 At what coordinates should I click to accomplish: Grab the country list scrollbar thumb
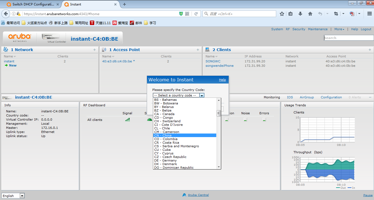[x=219, y=113]
